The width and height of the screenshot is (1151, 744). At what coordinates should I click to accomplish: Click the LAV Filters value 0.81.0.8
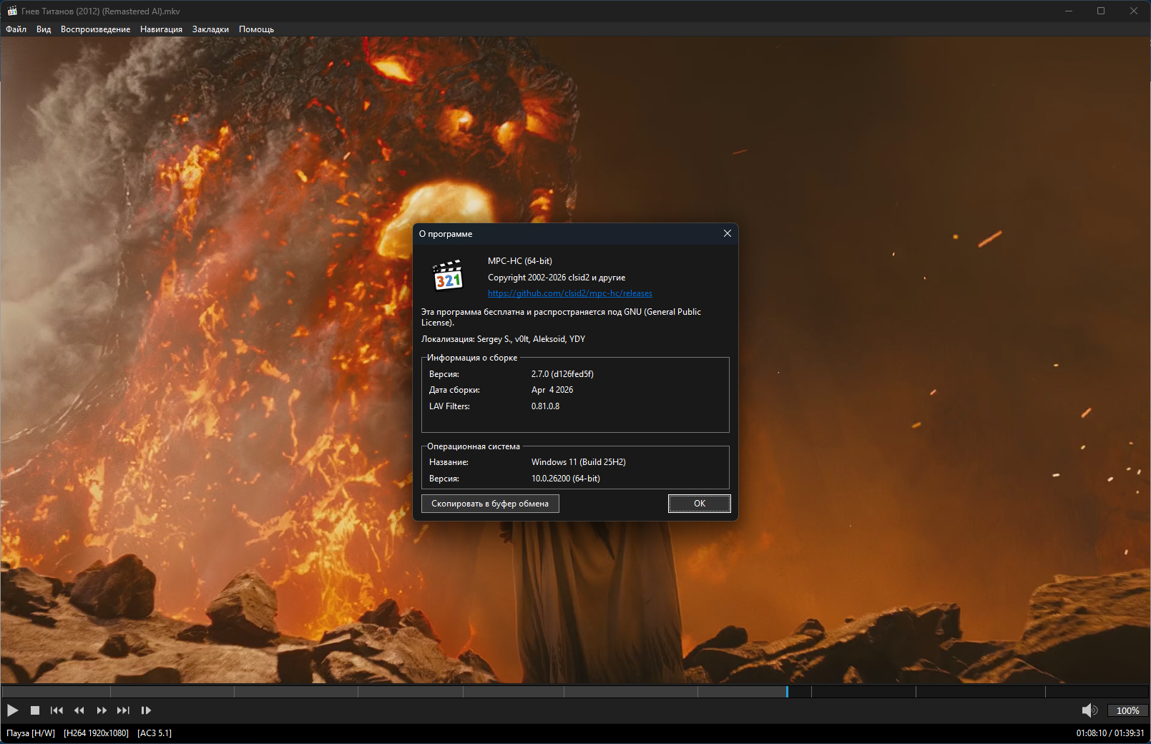546,406
